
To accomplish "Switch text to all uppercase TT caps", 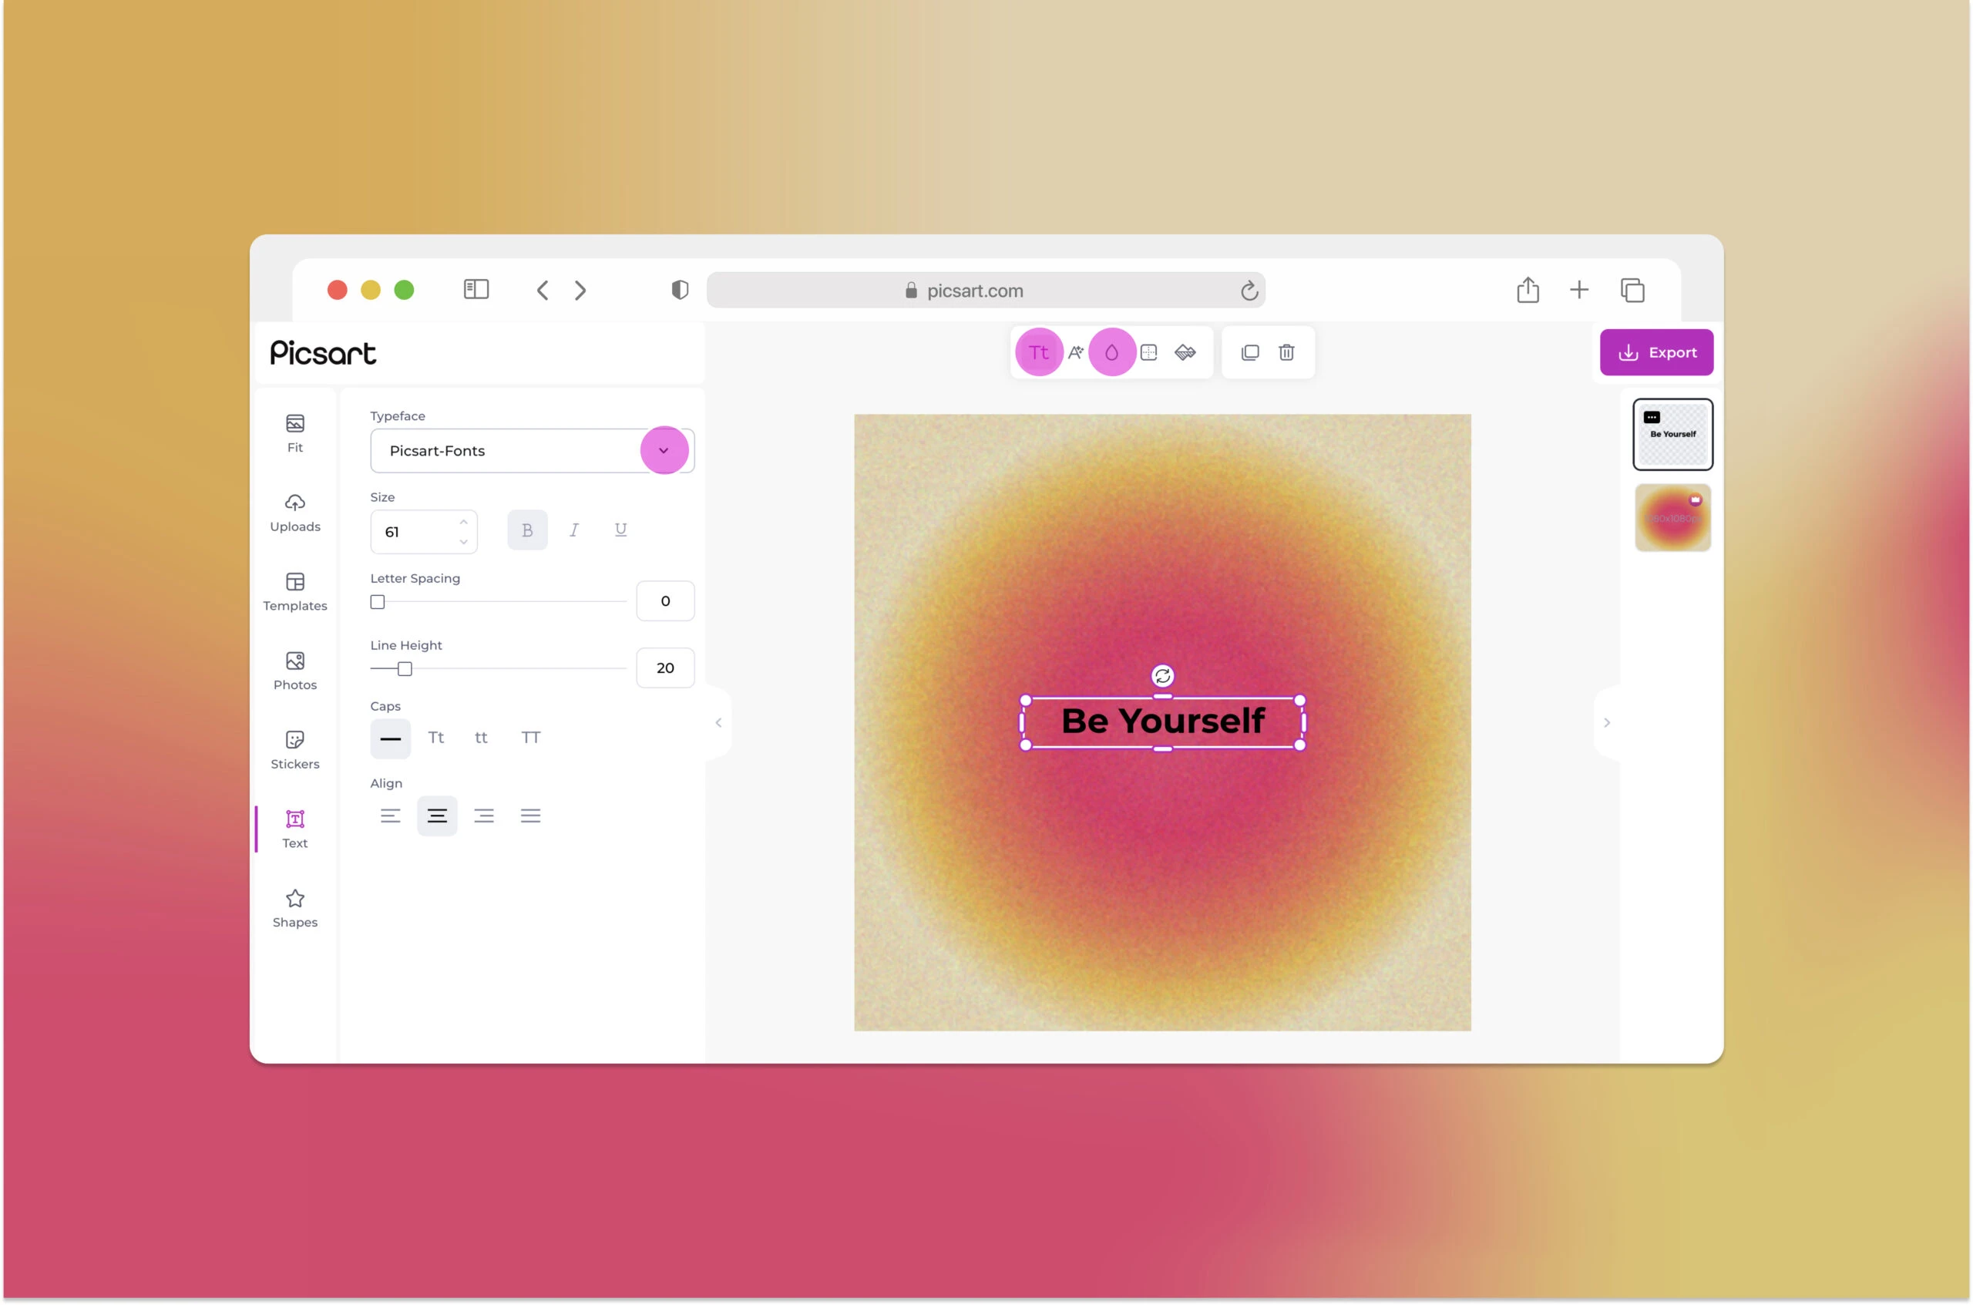I will (x=531, y=738).
